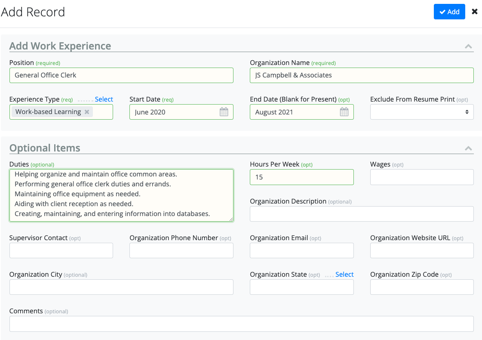Close the Add Record dialog
The image size is (482, 340).
tap(475, 12)
